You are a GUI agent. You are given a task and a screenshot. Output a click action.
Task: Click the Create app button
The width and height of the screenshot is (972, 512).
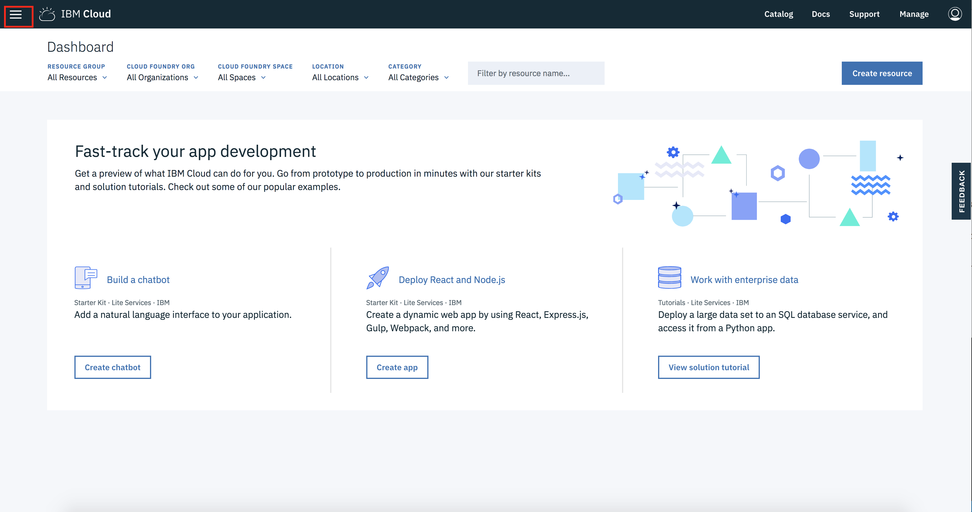click(397, 367)
